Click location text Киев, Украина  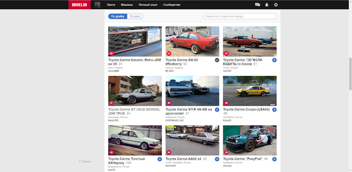pyautogui.click(x=115, y=68)
